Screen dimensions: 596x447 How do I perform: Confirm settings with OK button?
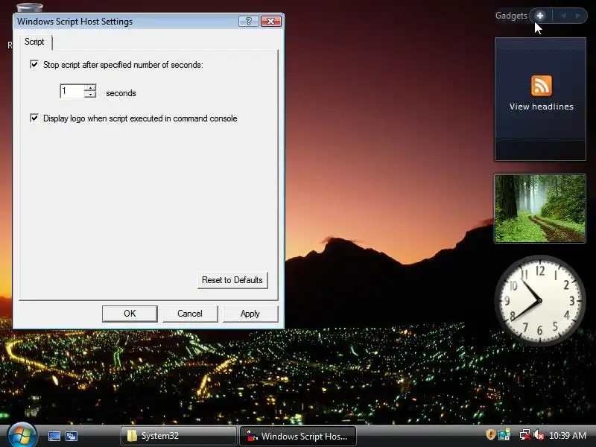(130, 314)
